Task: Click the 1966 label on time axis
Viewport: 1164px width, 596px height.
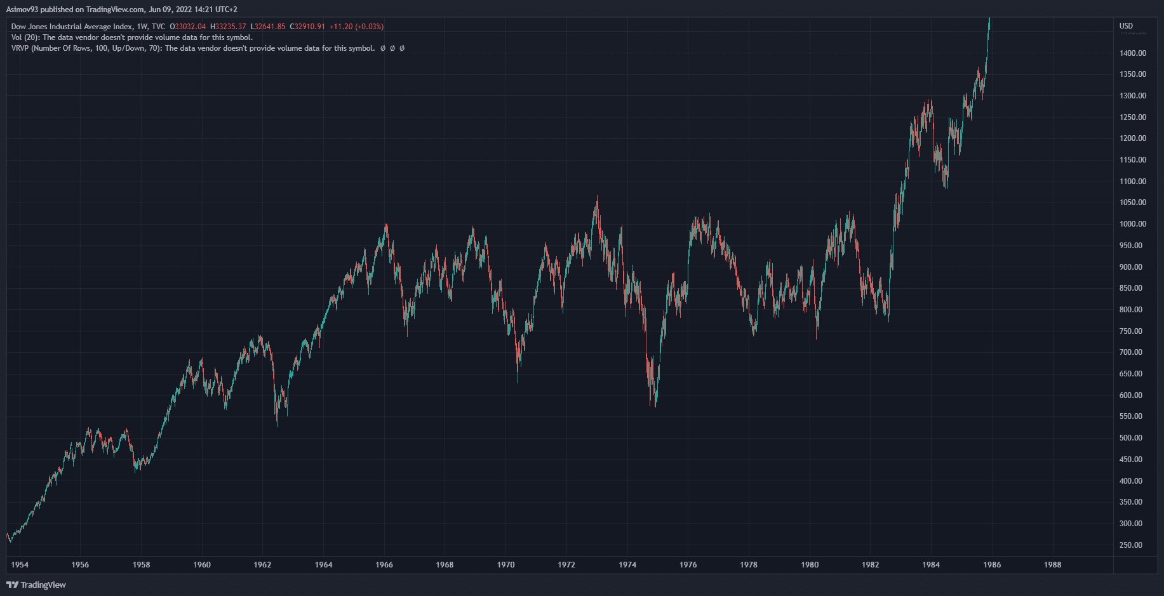Action: coord(384,564)
